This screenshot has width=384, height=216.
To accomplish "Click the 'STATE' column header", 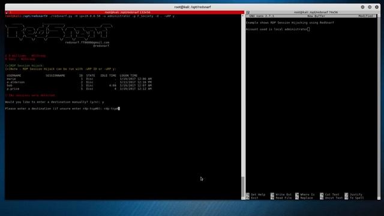I will [91, 76].
